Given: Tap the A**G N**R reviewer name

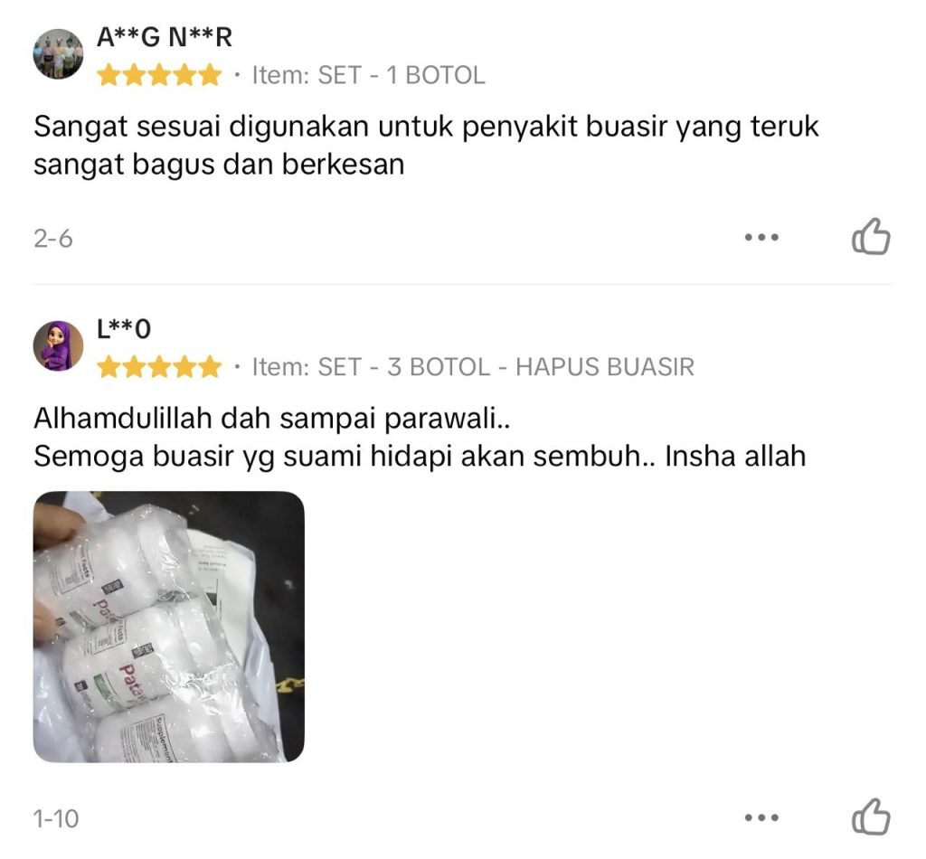Looking at the screenshot, I should coord(165,37).
